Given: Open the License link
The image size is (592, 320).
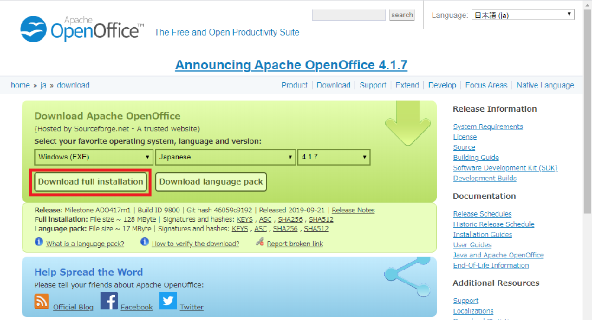Looking at the screenshot, I should pos(465,137).
